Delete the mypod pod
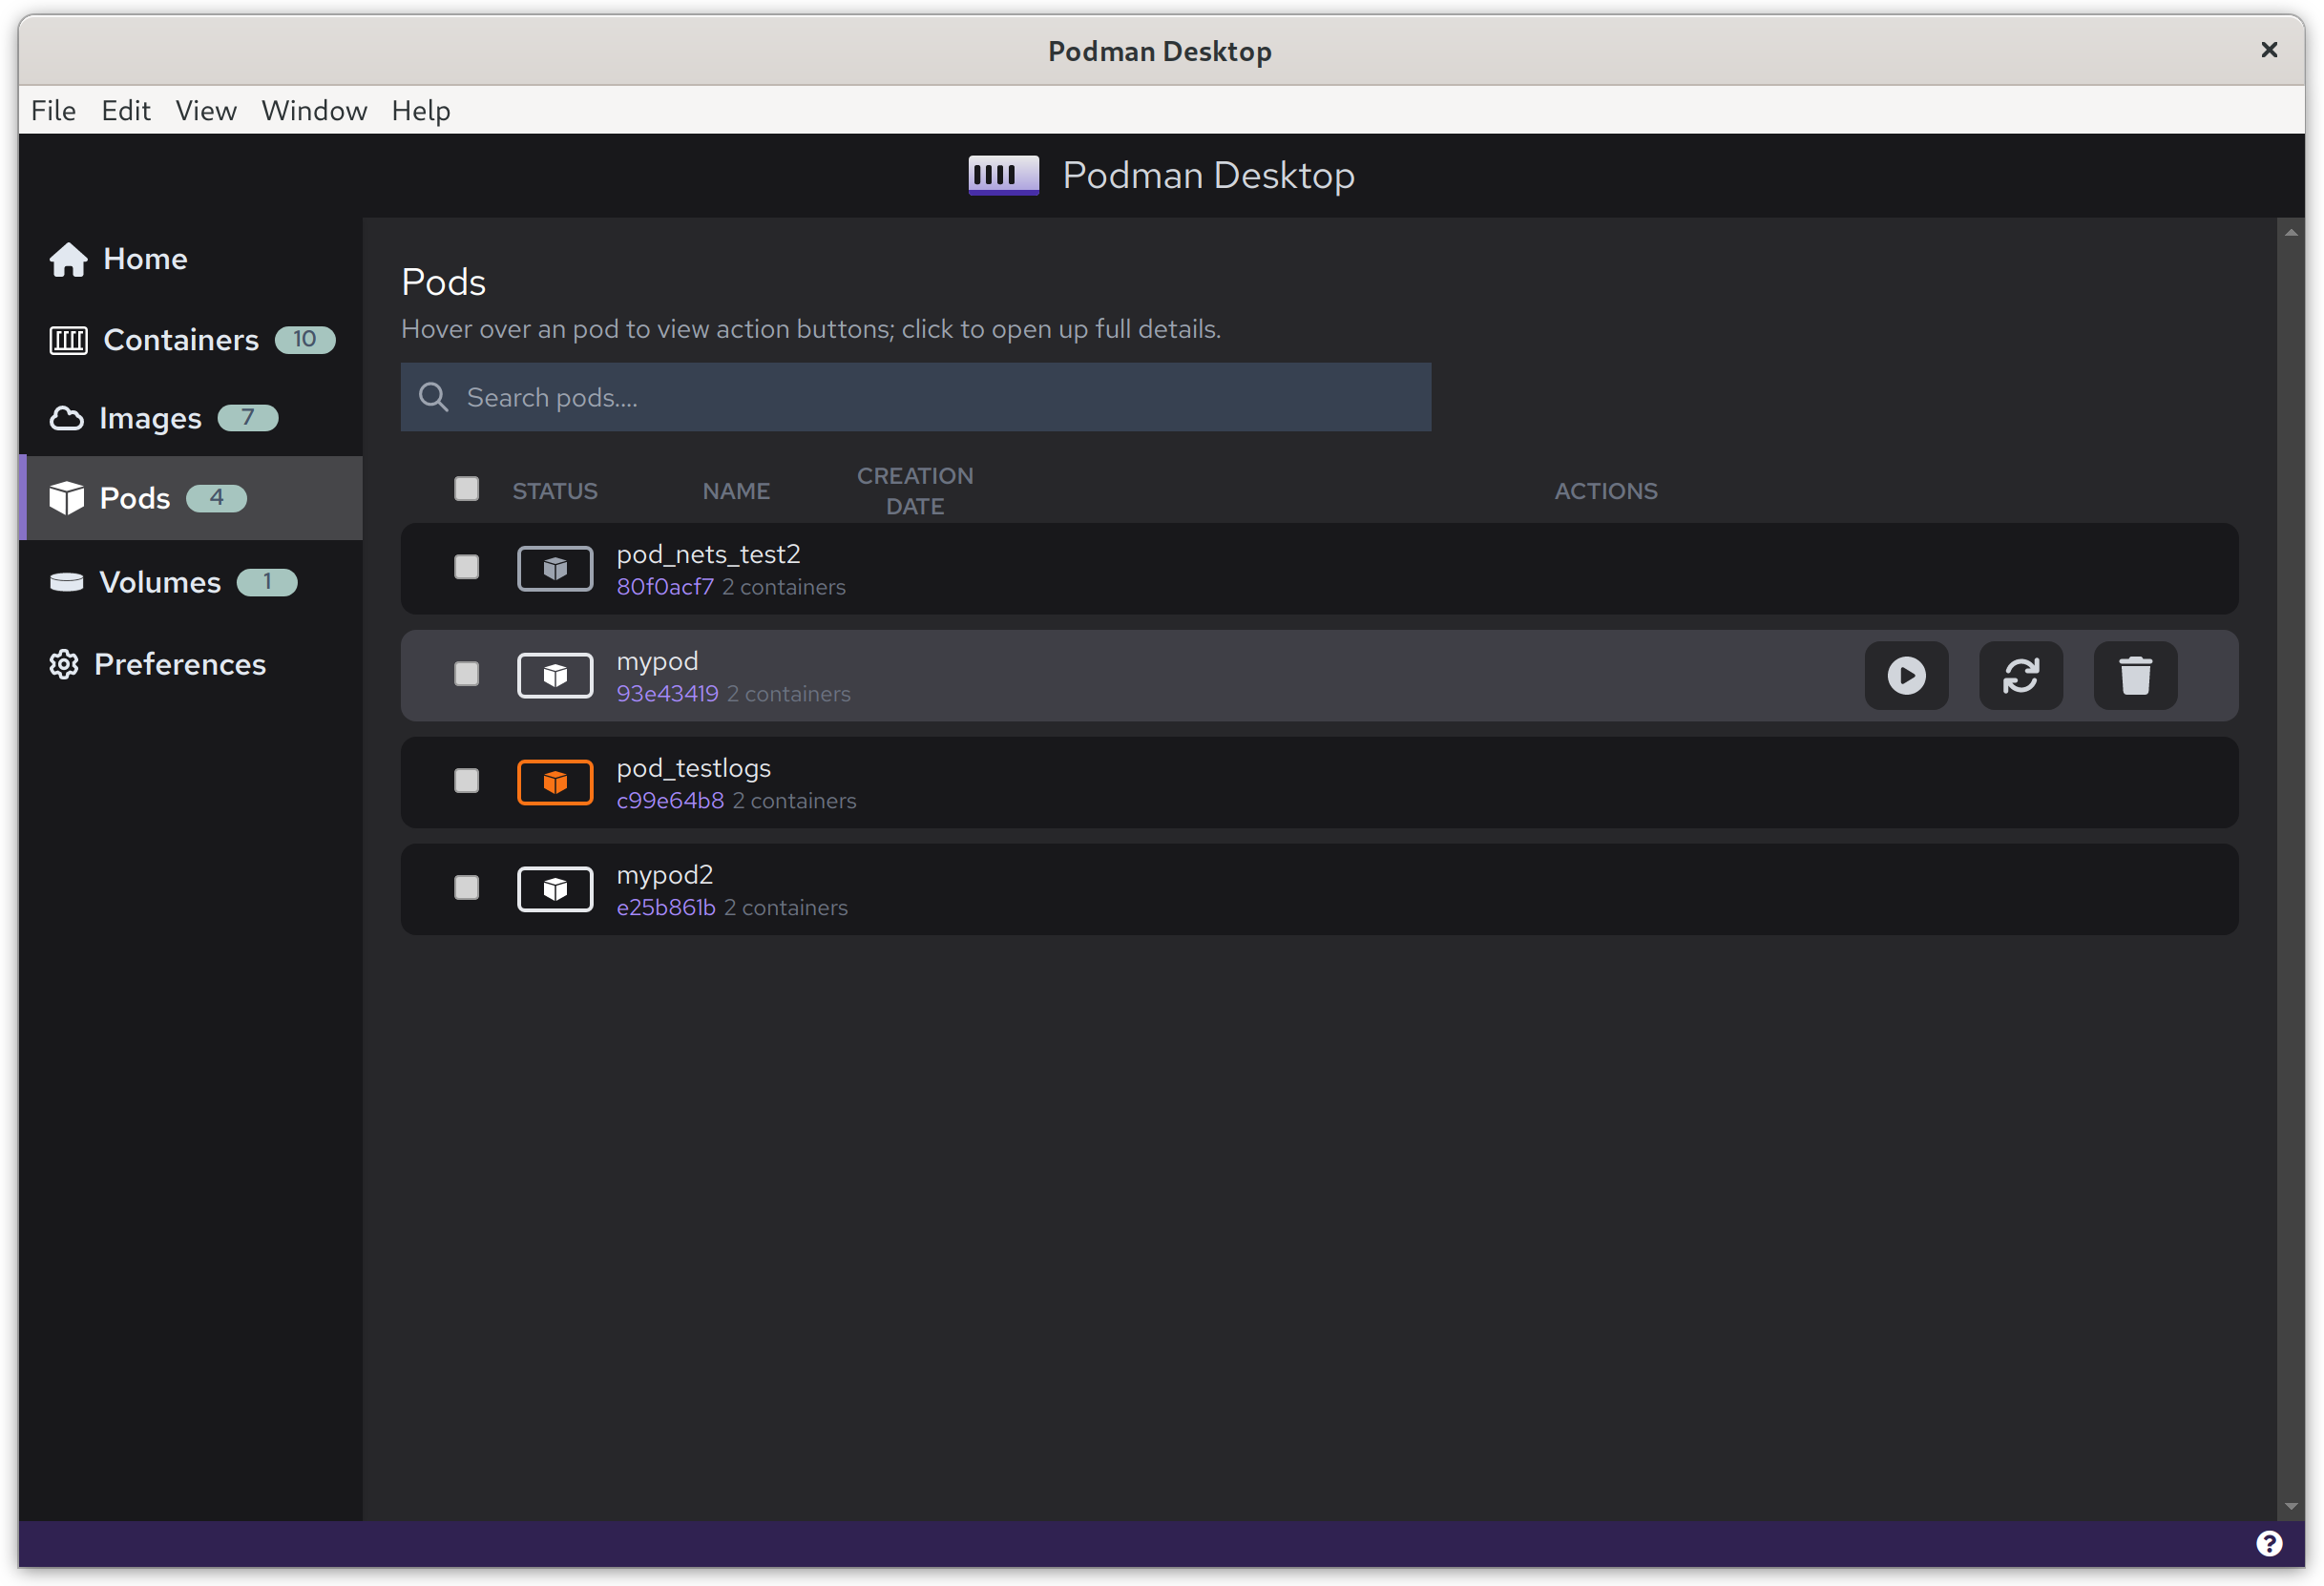Viewport: 2324px width, 1586px height. coord(2135,676)
